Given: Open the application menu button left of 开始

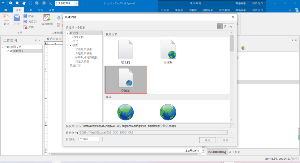Looking at the screenshot, I should (x=6, y=10).
